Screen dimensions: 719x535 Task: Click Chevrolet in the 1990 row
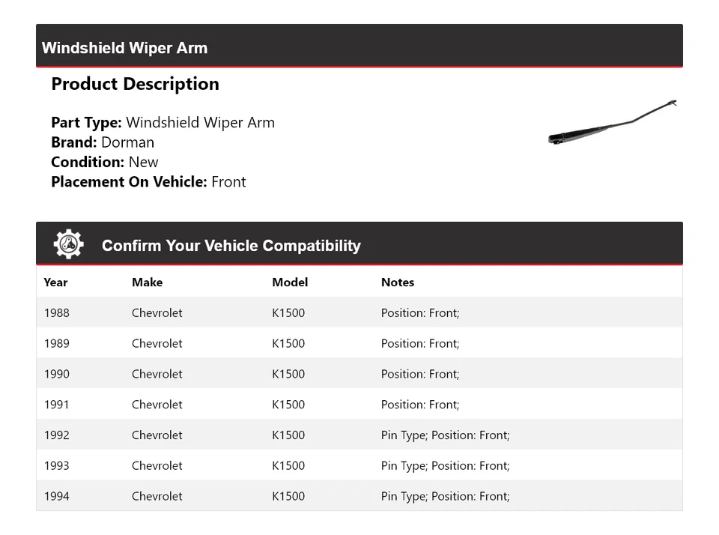(x=157, y=374)
